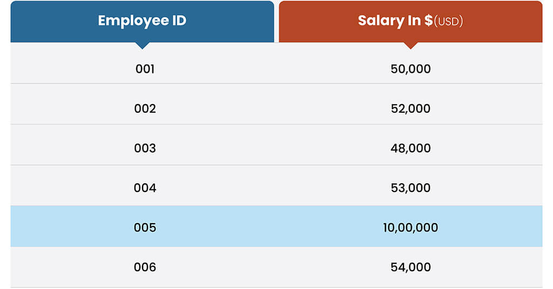Click the dollar sign in the salary header
The image size is (553, 289).
pyautogui.click(x=428, y=22)
